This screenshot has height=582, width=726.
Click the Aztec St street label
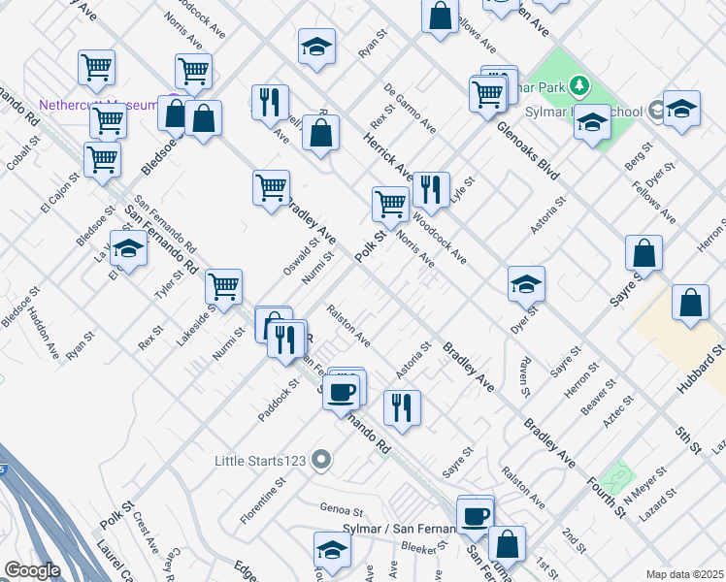[x=618, y=411]
